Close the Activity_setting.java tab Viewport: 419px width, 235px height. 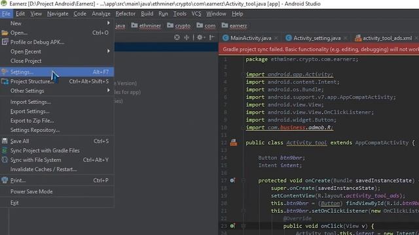345,39
